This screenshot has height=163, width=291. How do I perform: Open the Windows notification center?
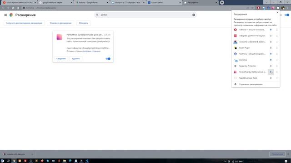[x=286, y=161]
